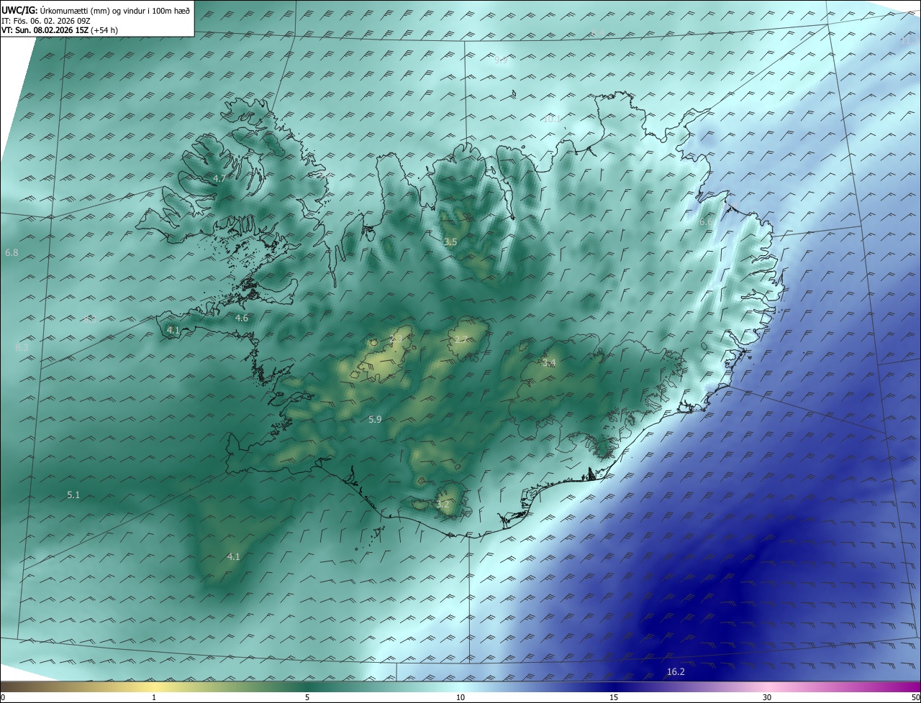Click the 16.2 value near the bottom
The width and height of the screenshot is (921, 703).
click(x=676, y=672)
